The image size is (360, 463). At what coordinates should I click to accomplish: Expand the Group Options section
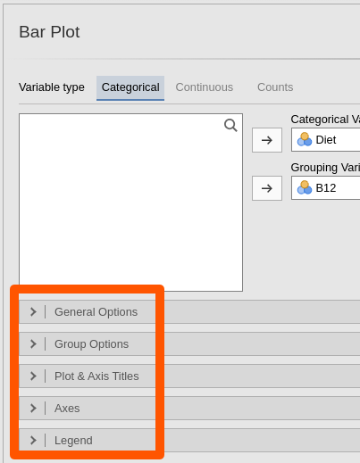(189, 344)
